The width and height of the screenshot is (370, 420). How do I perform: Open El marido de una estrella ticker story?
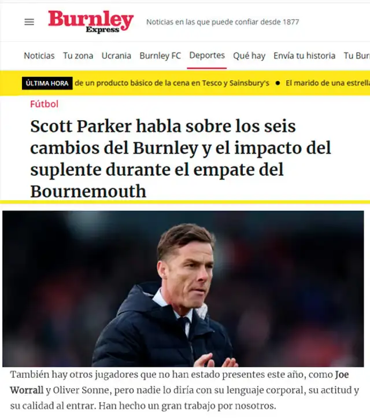tap(328, 83)
